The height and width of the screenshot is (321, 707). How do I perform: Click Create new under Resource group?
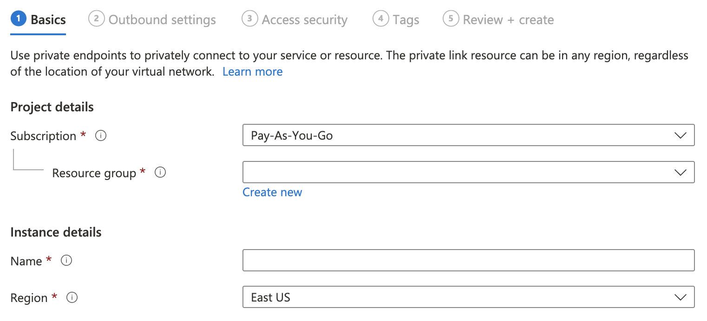(x=272, y=192)
